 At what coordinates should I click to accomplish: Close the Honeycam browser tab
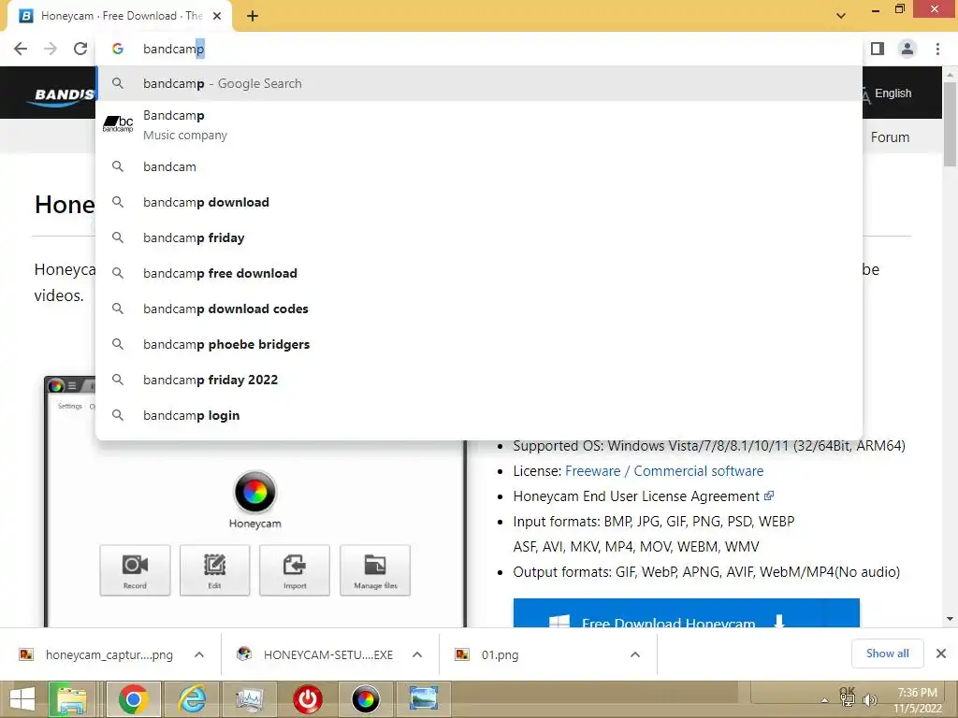[217, 16]
